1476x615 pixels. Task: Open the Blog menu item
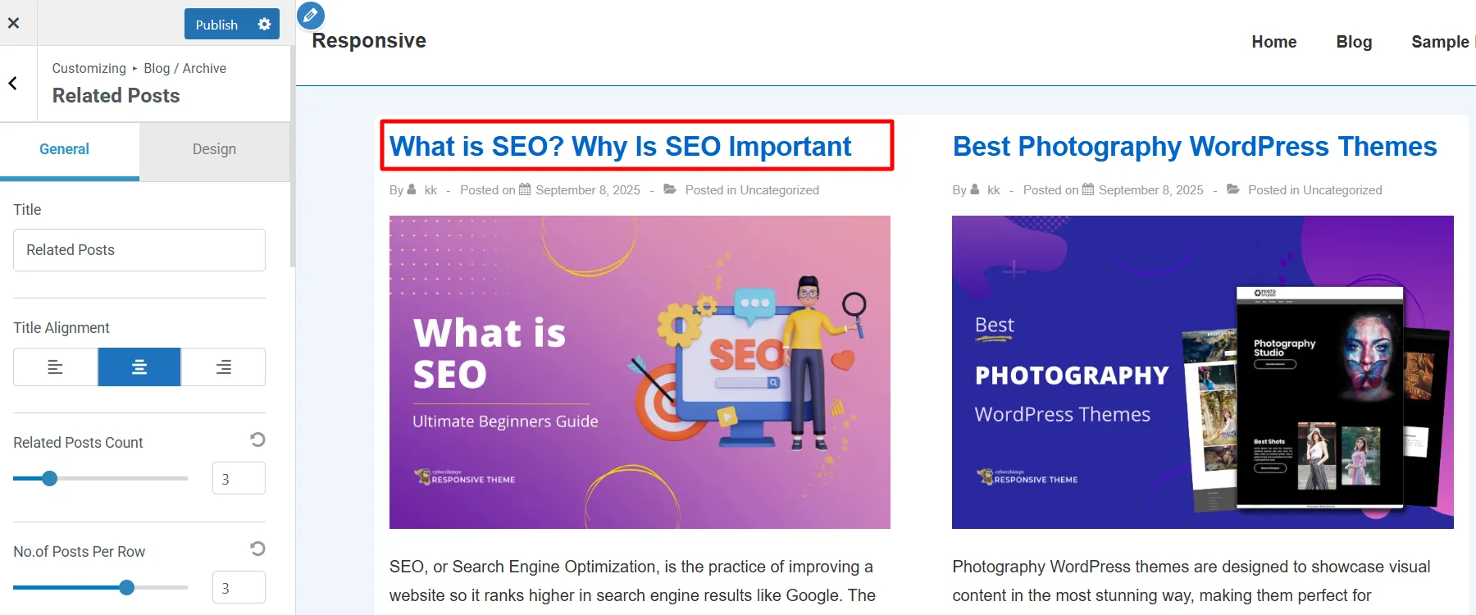pyautogui.click(x=1354, y=42)
